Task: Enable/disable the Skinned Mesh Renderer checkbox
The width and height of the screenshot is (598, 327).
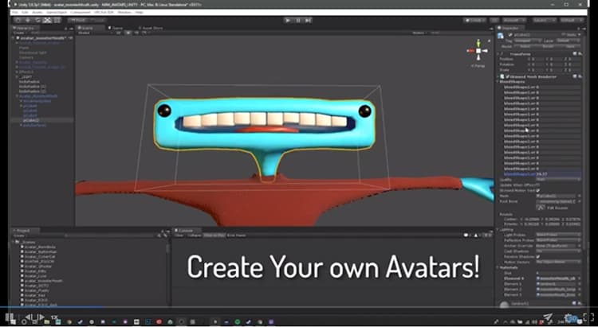Action: [508, 76]
